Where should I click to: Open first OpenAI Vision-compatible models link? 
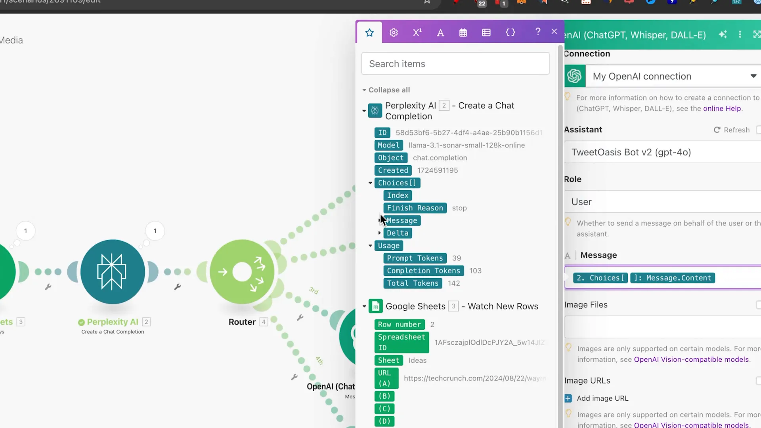tap(691, 359)
